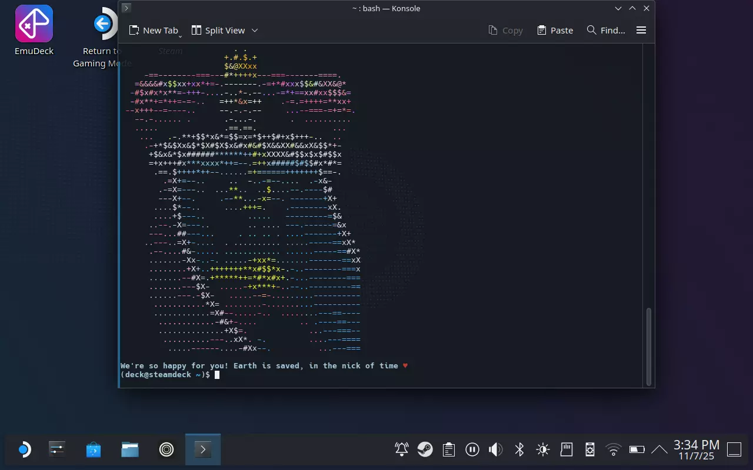The width and height of the screenshot is (753, 470).
Task: Click the Split View toolbar button
Action: [x=218, y=31]
